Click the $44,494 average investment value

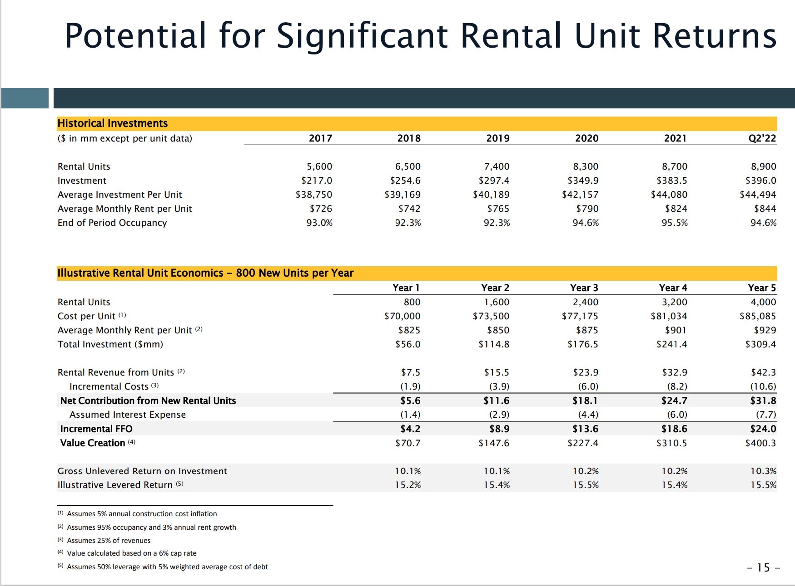click(758, 195)
